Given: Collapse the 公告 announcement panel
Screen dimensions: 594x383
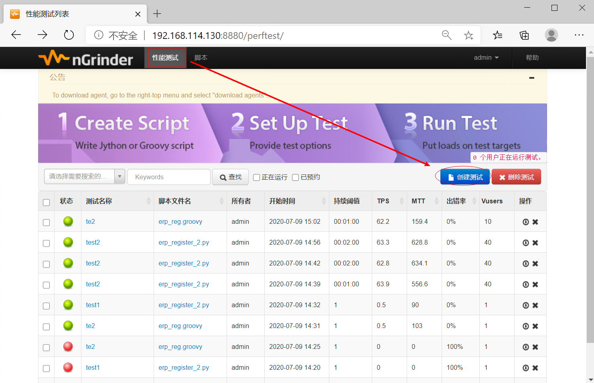Looking at the screenshot, I should [531, 78].
